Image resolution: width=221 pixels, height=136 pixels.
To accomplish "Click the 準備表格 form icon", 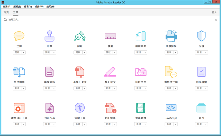I will 49,72.
